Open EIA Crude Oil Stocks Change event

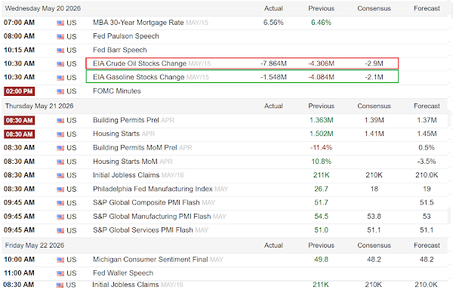click(140, 63)
